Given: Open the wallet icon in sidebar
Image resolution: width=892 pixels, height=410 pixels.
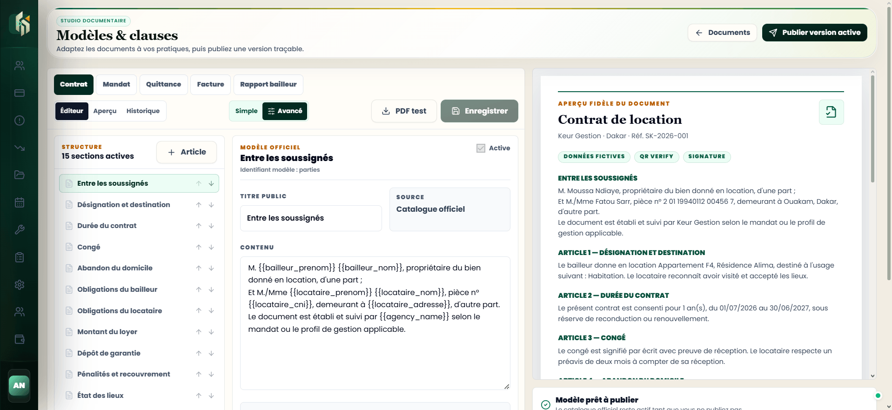Looking at the screenshot, I should point(20,339).
